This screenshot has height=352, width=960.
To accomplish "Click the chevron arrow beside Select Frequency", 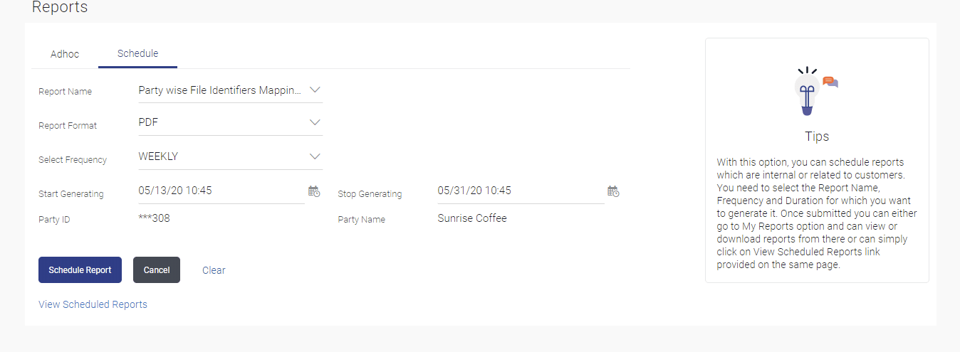I will click(315, 156).
